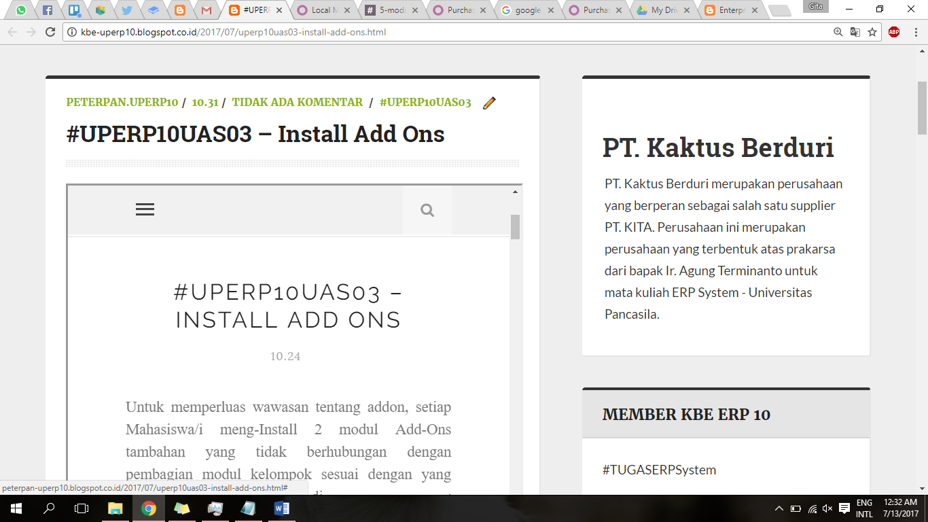The height and width of the screenshot is (522, 928).
Task: Click the embedded frame scroll-up arrow
Action: pos(515,192)
